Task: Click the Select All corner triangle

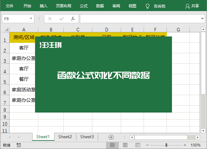Action: (x=7, y=29)
